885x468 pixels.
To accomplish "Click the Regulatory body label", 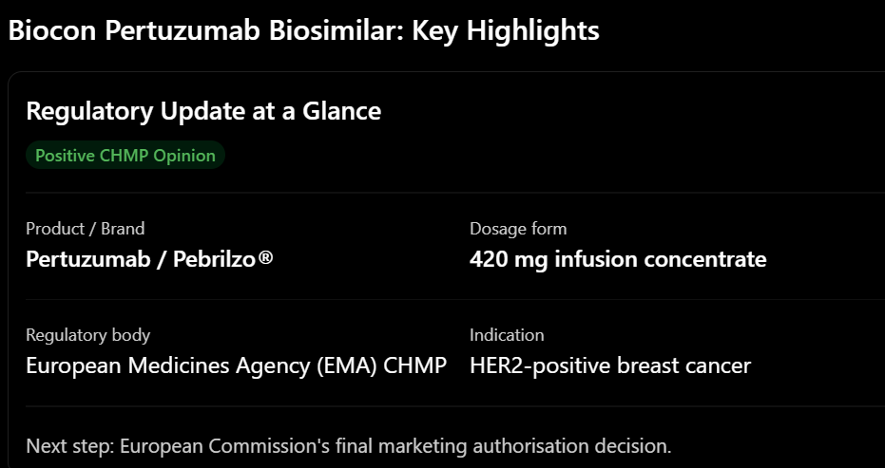I will (x=88, y=335).
